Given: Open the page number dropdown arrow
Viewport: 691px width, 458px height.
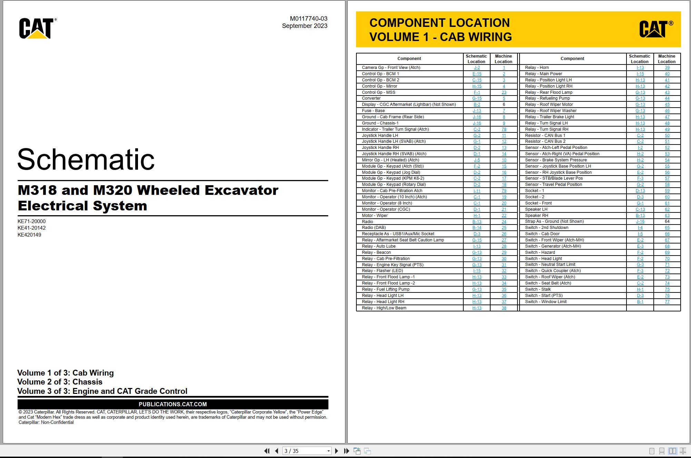Looking at the screenshot, I should point(328,451).
